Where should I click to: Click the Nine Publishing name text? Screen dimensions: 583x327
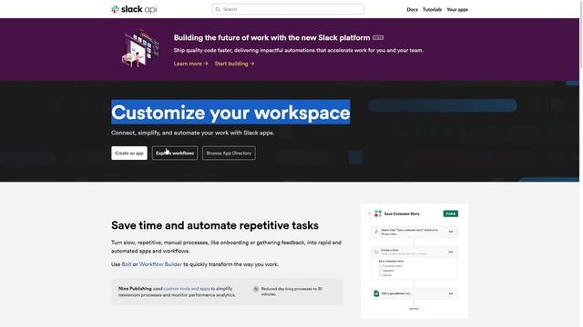pos(135,289)
